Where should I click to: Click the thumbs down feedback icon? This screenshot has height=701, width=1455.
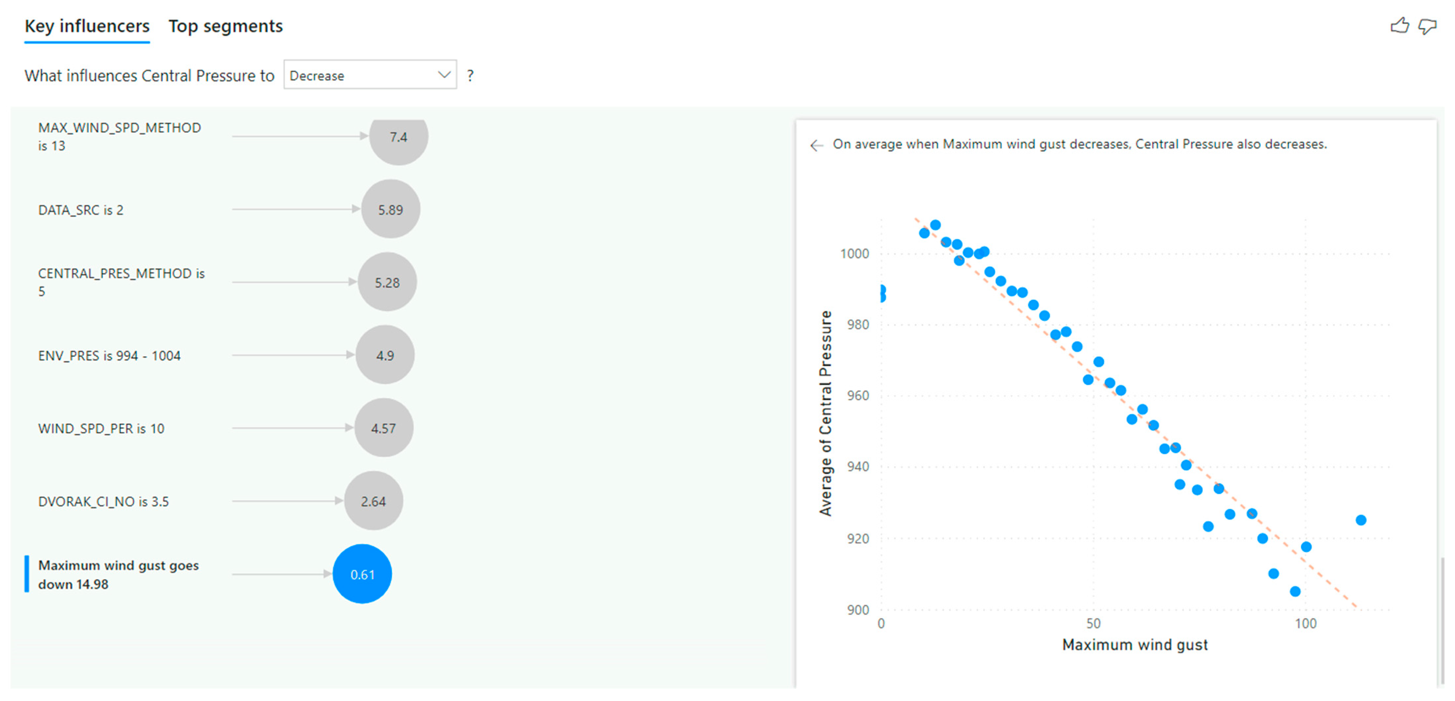pos(1427,26)
